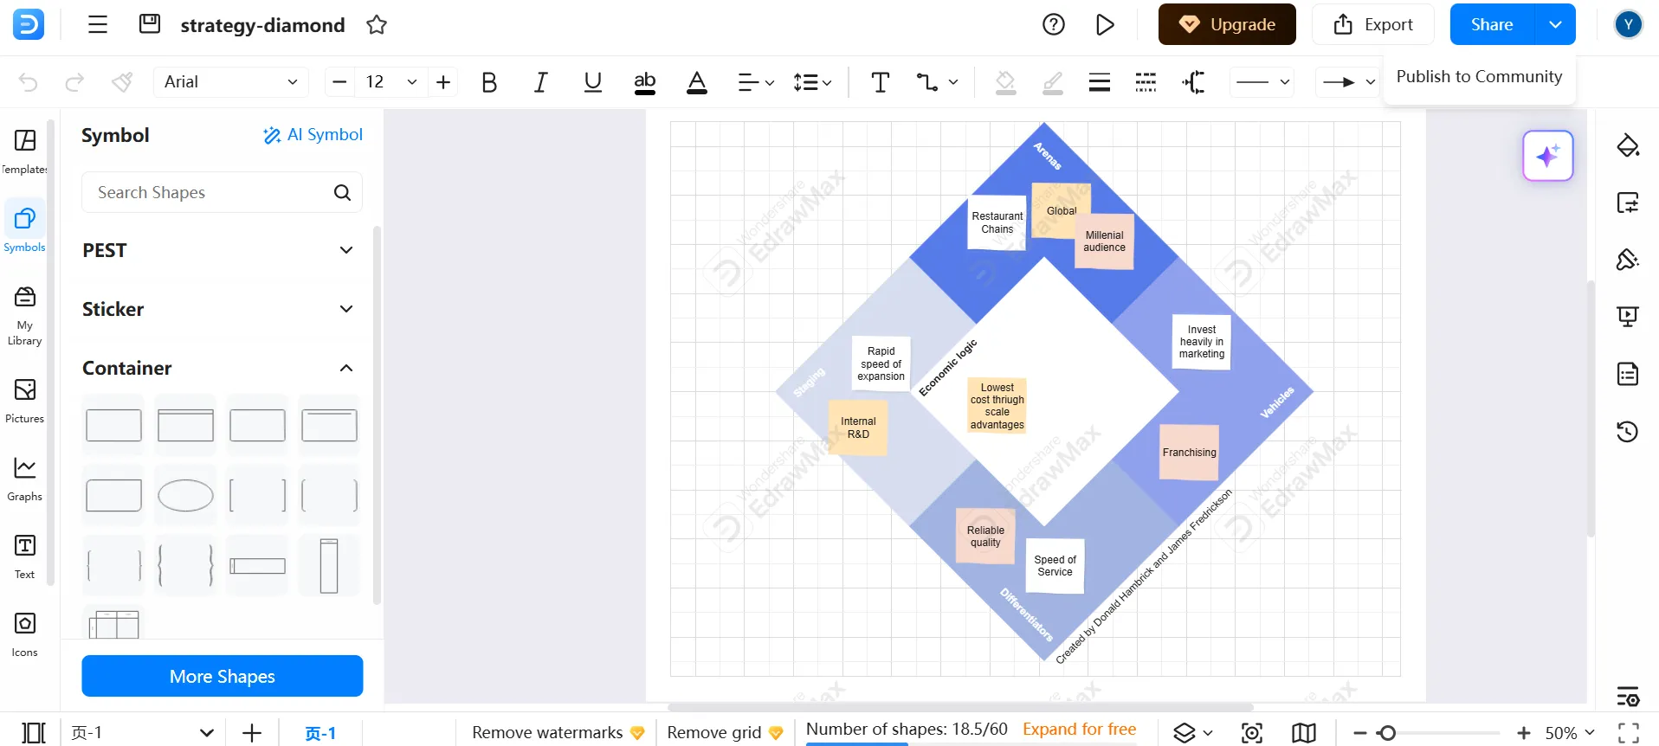The width and height of the screenshot is (1659, 746).
Task: Switch to the 页-1 page tab
Action: tap(320, 733)
